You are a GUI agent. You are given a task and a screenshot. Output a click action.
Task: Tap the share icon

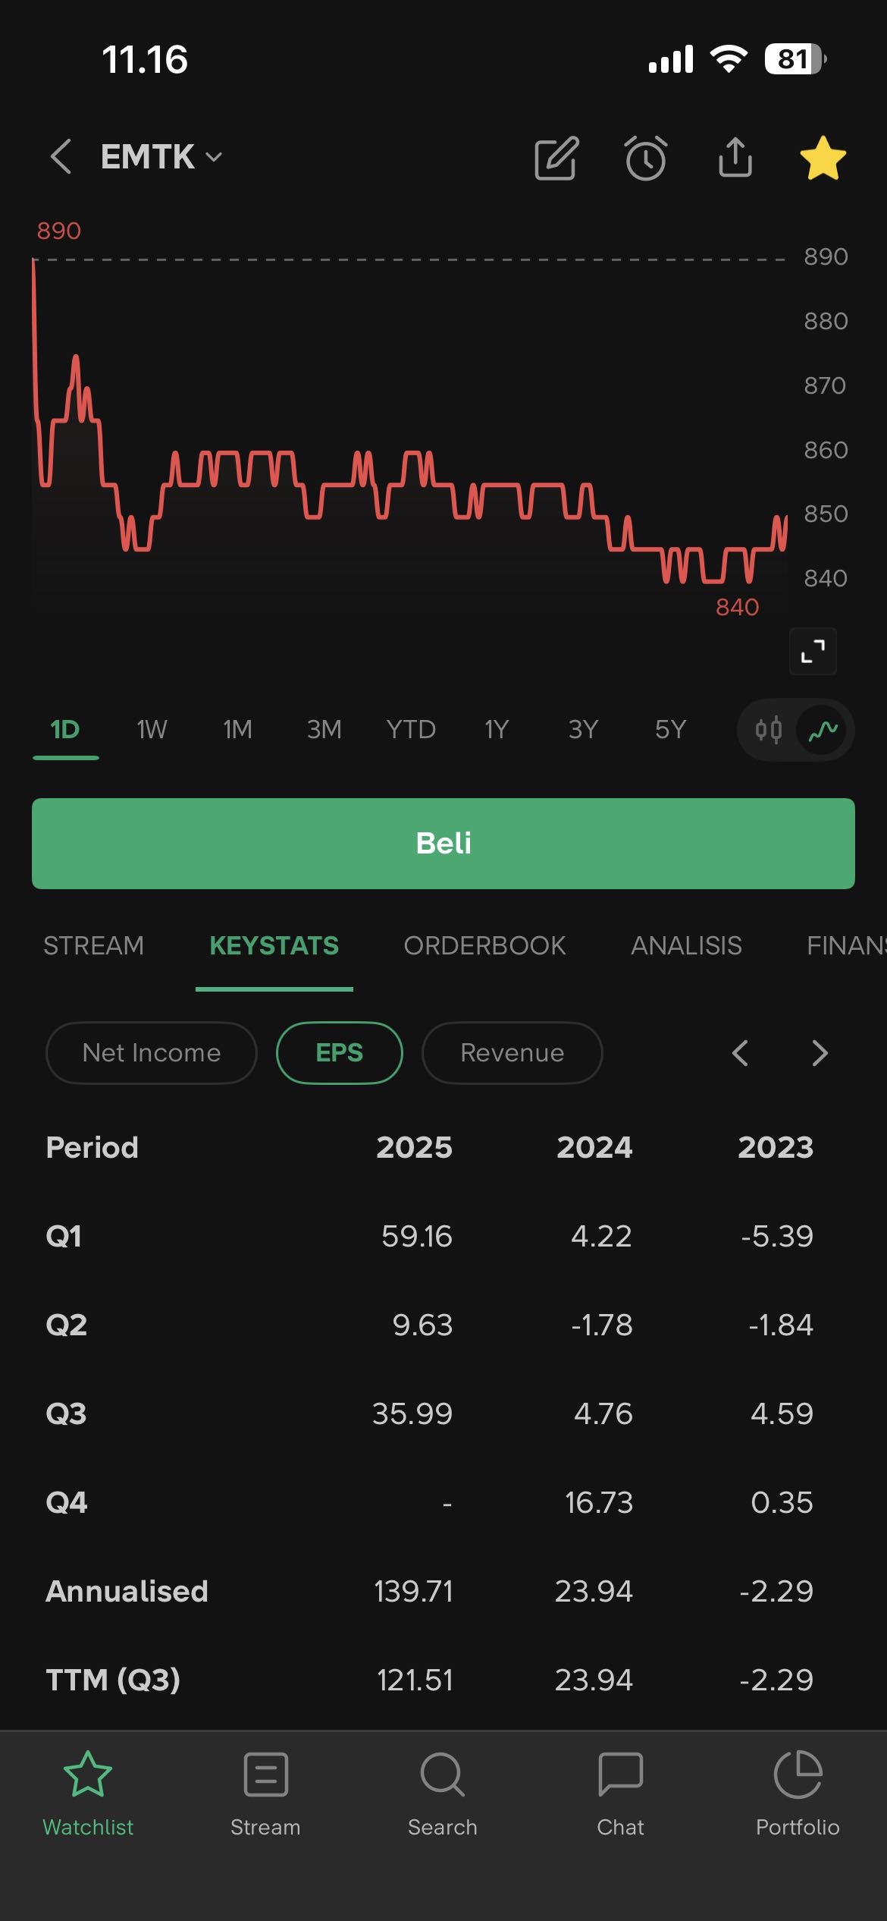[735, 157]
